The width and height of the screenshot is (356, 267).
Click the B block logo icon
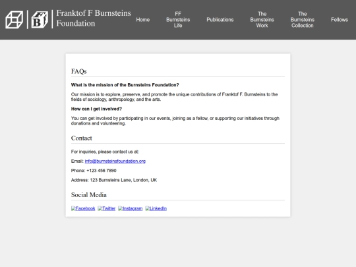tap(40, 20)
